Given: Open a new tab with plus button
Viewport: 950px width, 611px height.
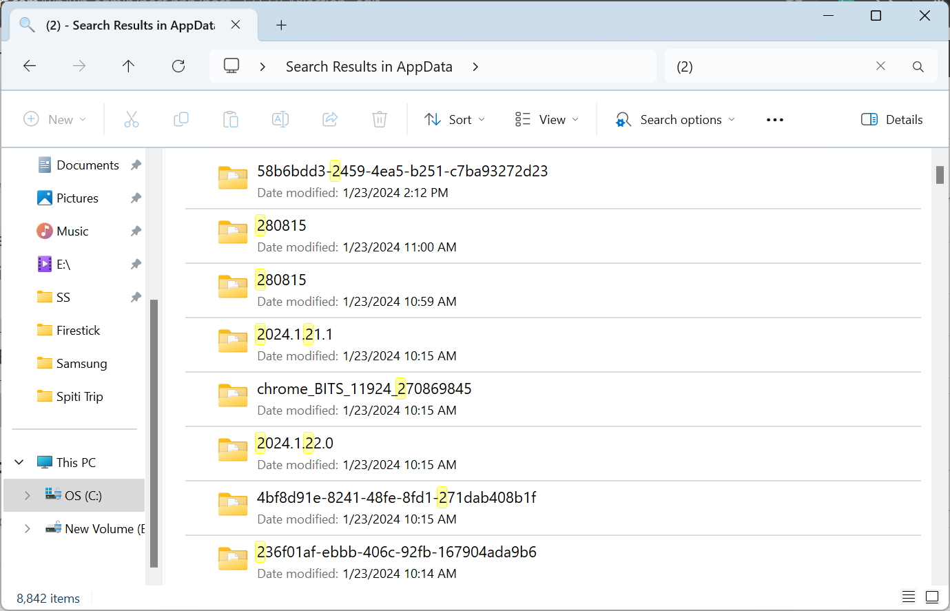Looking at the screenshot, I should pos(281,25).
